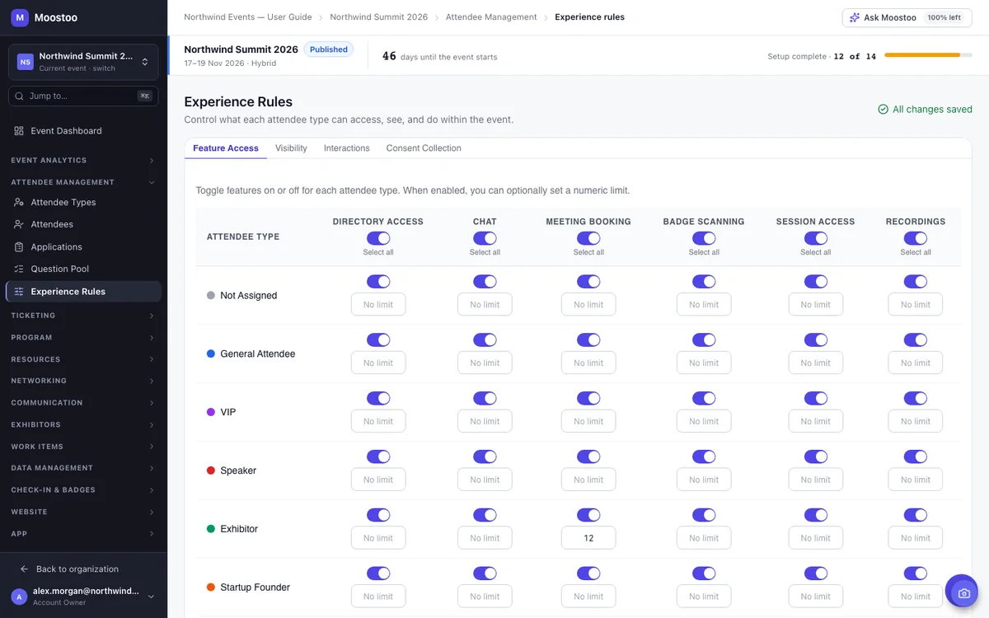989x618 pixels.
Task: Click the Attendee Types people icon
Action: click(x=19, y=202)
